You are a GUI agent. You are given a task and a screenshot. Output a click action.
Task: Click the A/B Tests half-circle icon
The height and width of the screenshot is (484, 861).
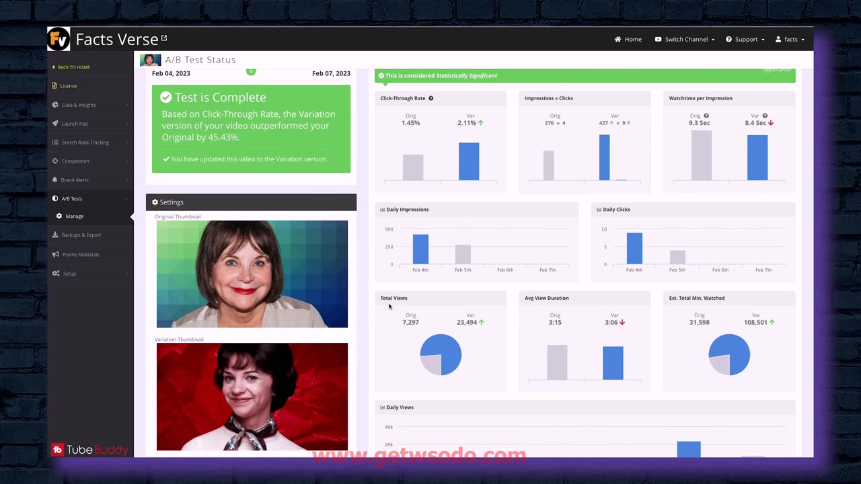[x=55, y=198]
